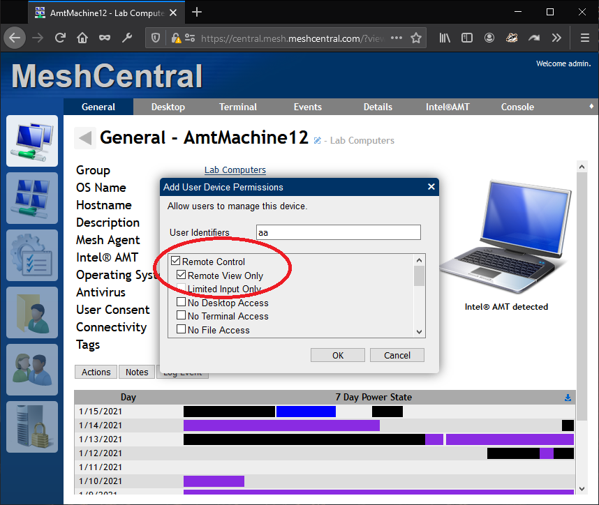Screen dimensions: 599x505
Task: Click browser forward button
Action: click(x=38, y=38)
